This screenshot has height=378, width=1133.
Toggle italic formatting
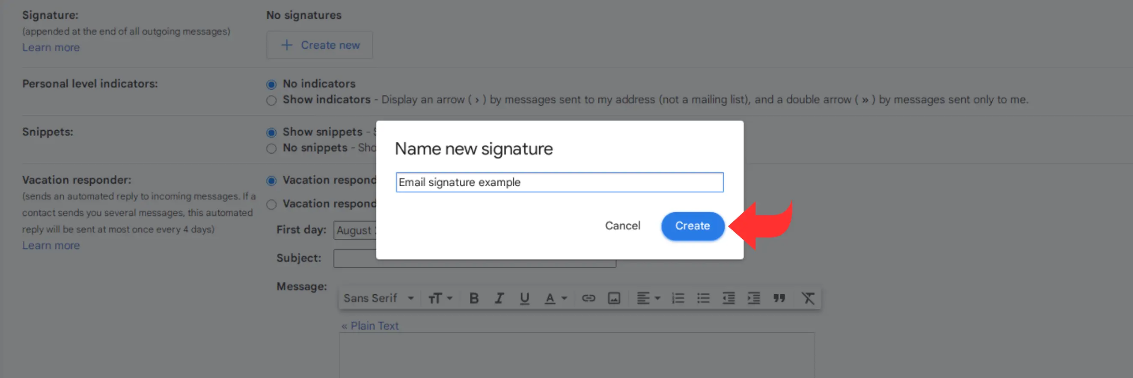point(499,298)
